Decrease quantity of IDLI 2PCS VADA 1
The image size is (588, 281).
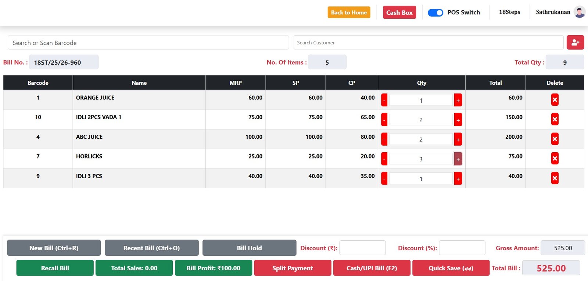click(x=384, y=120)
